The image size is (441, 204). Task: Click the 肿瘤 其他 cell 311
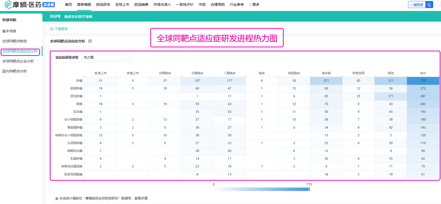pyautogui.click(x=391, y=81)
